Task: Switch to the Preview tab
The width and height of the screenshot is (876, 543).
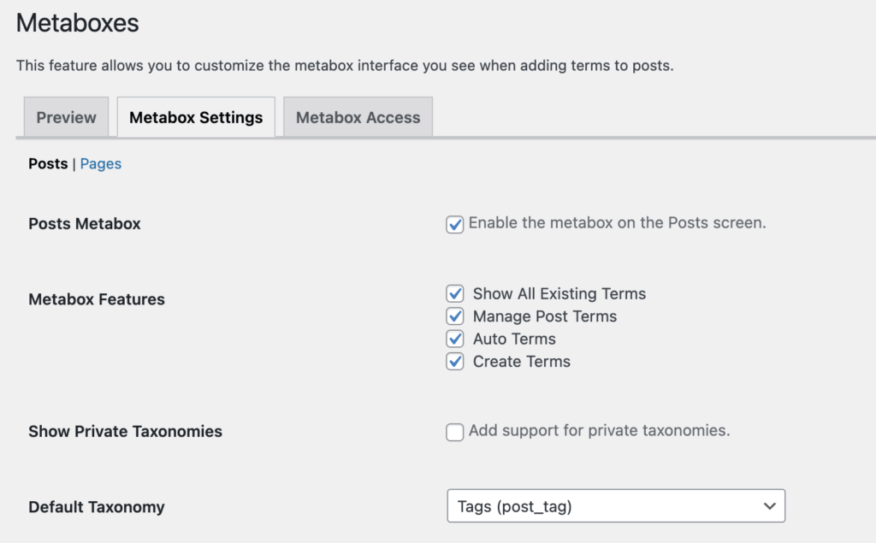Action: coord(65,116)
